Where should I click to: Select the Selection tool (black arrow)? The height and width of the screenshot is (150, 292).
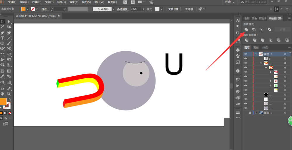pyautogui.click(x=2, y=22)
